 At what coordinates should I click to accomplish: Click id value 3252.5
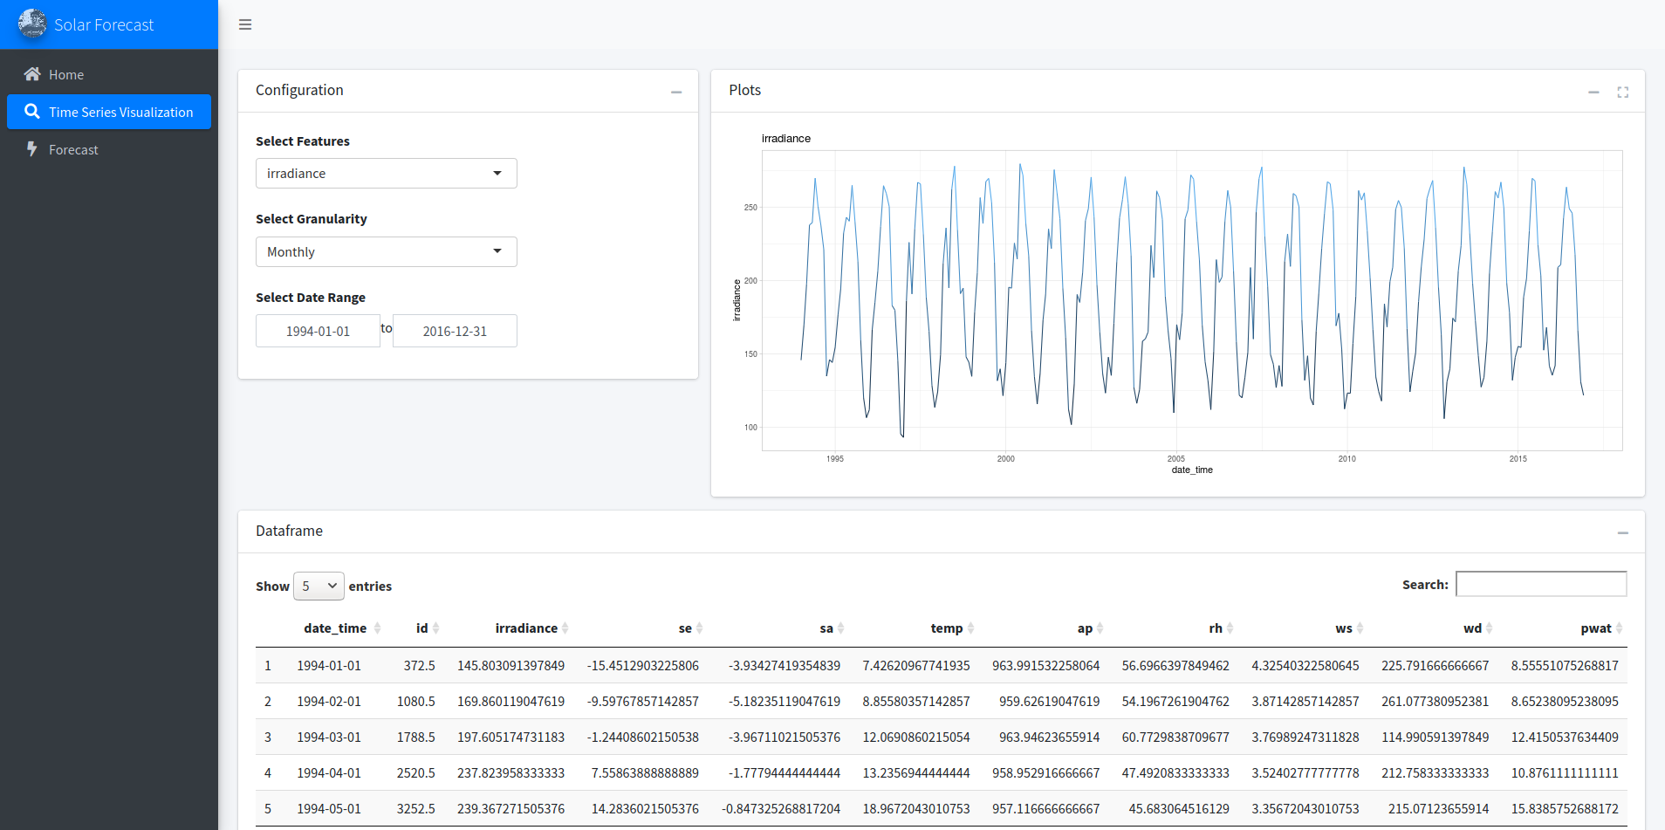pos(416,808)
